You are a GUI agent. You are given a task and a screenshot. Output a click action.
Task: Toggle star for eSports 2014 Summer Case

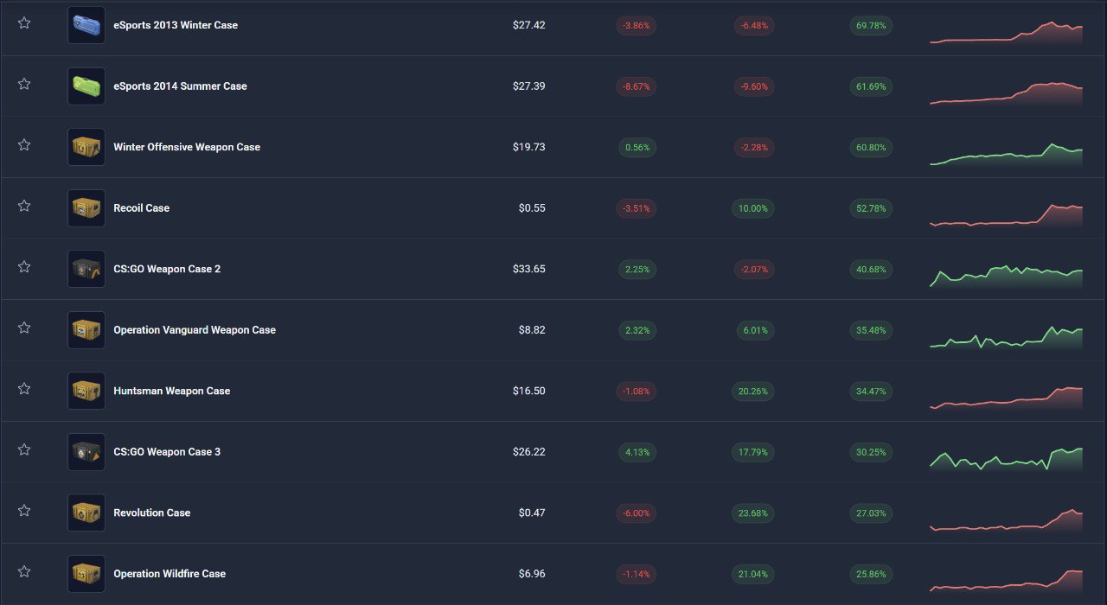point(24,84)
